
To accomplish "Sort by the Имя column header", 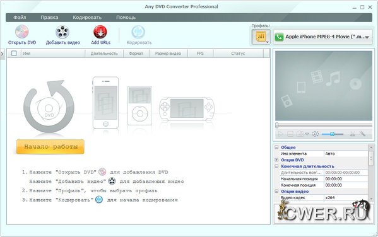I will (53, 54).
